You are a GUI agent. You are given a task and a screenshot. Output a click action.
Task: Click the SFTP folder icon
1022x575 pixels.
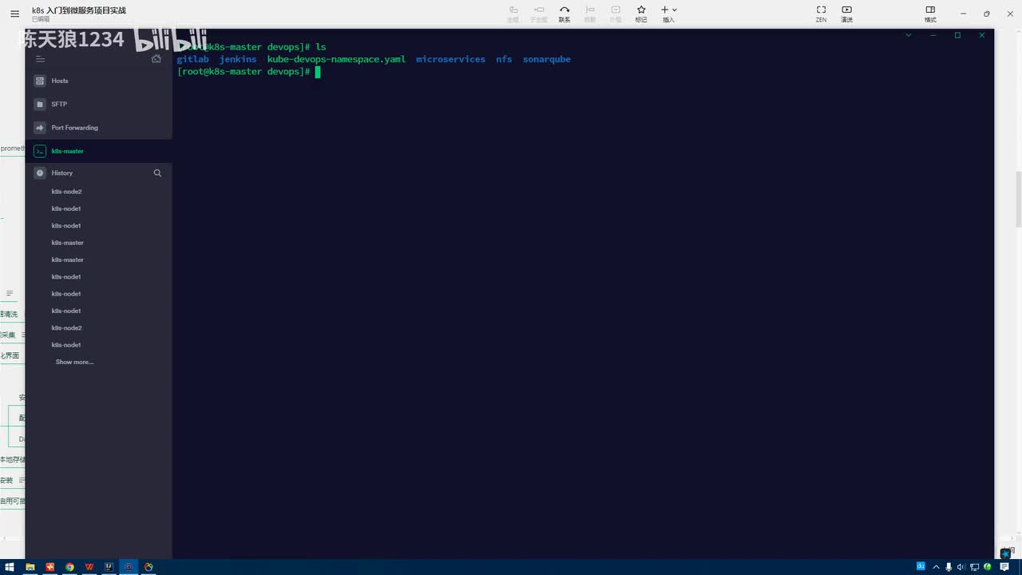(x=40, y=104)
